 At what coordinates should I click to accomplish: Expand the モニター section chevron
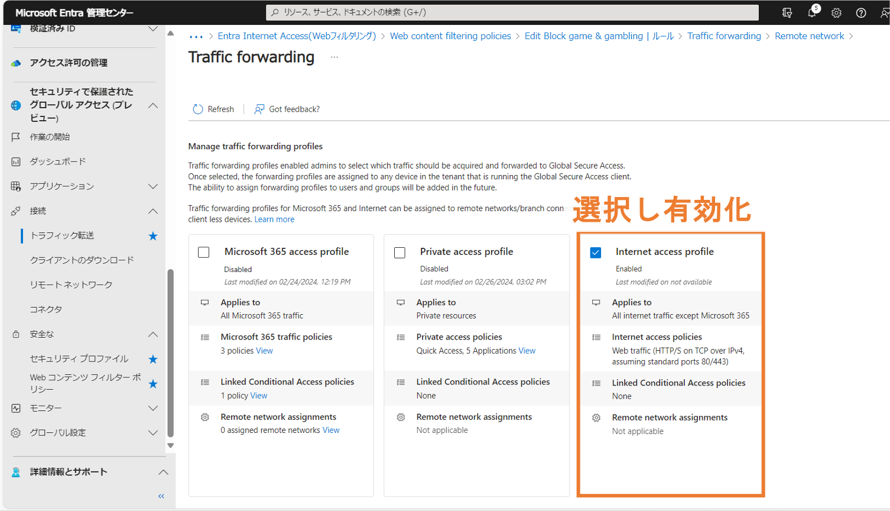(x=153, y=408)
